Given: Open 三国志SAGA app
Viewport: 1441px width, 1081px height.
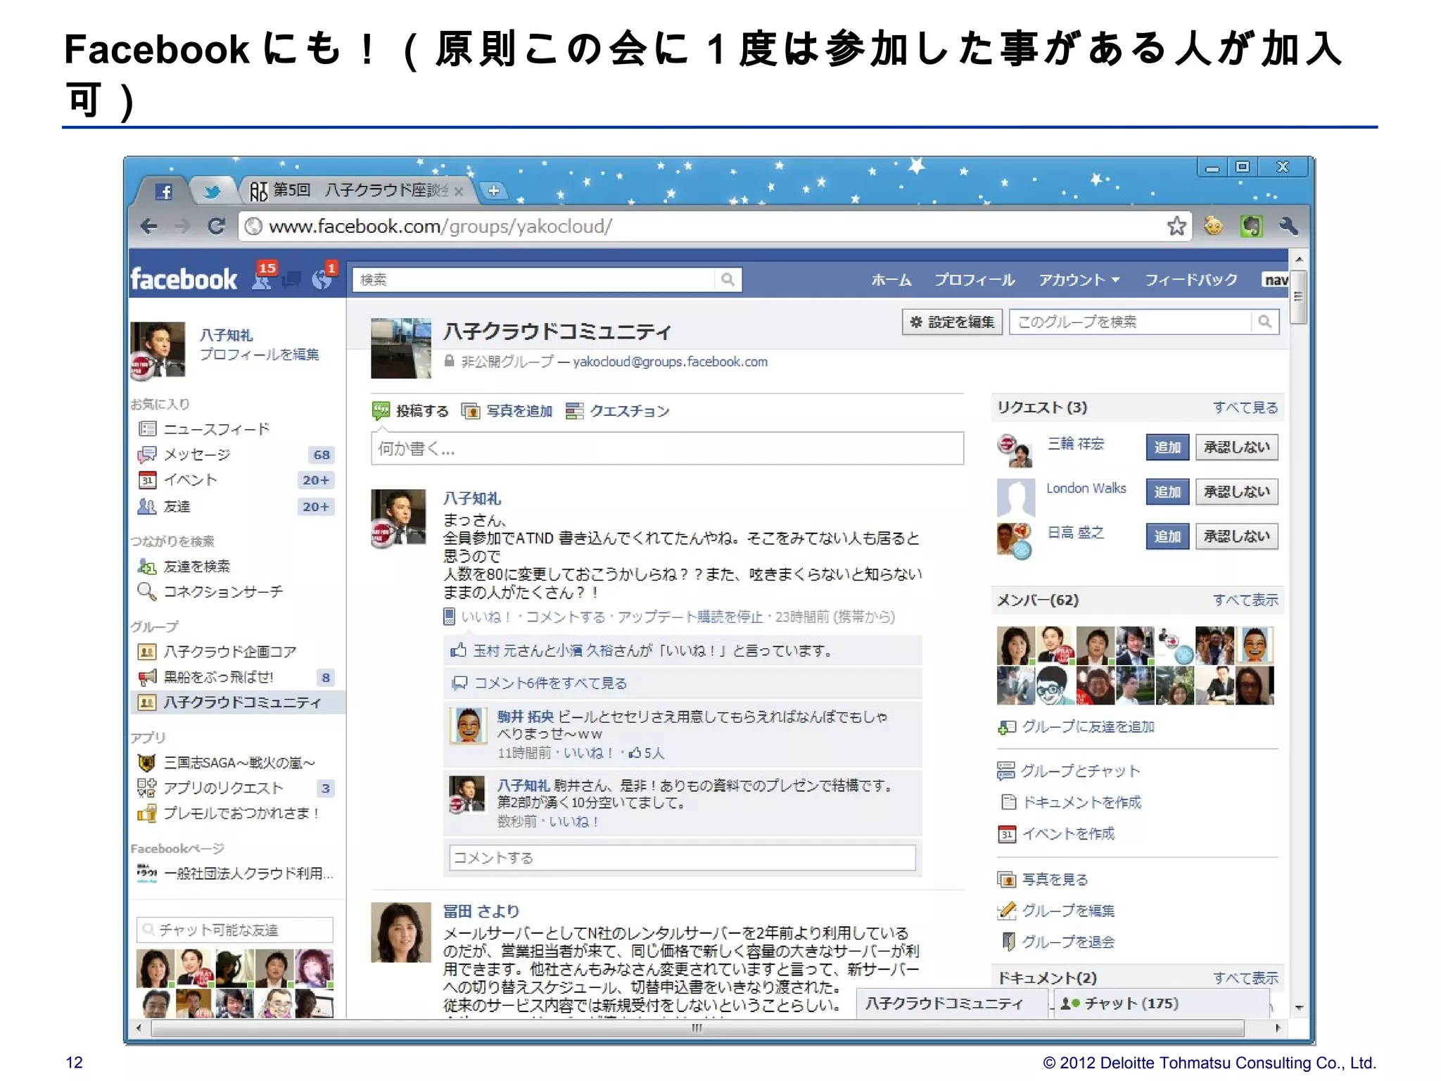Looking at the screenshot, I should [x=239, y=762].
